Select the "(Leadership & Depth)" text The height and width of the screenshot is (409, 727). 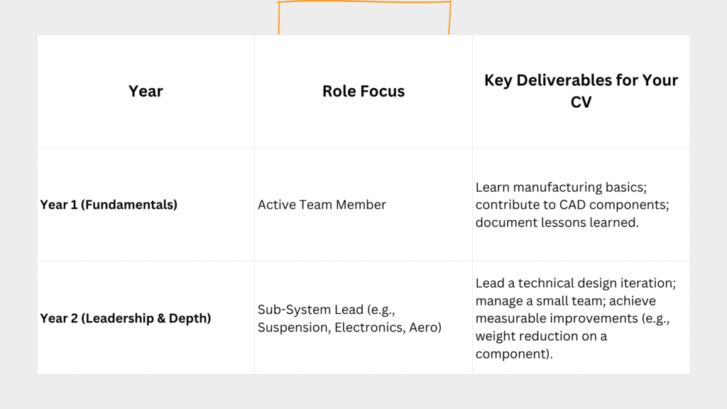(x=146, y=318)
